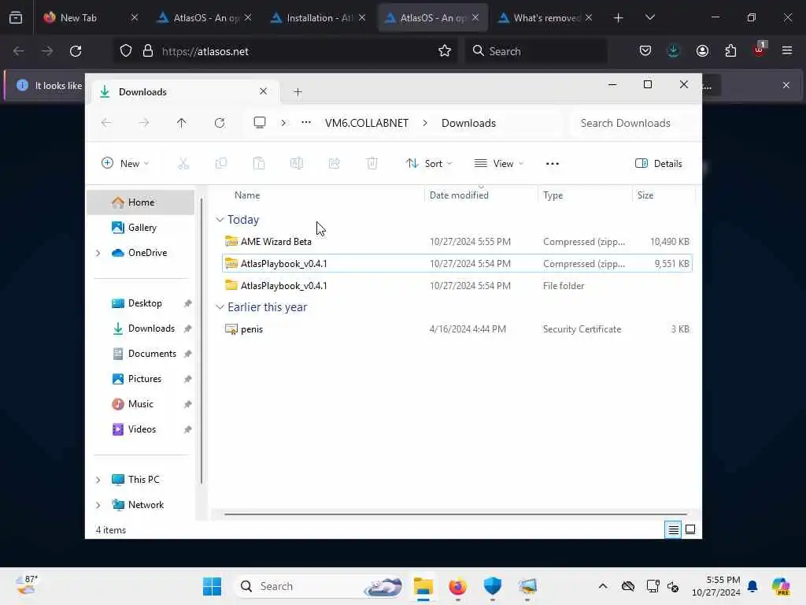
Task: Open Firefox list all tabs chevron
Action: click(649, 17)
